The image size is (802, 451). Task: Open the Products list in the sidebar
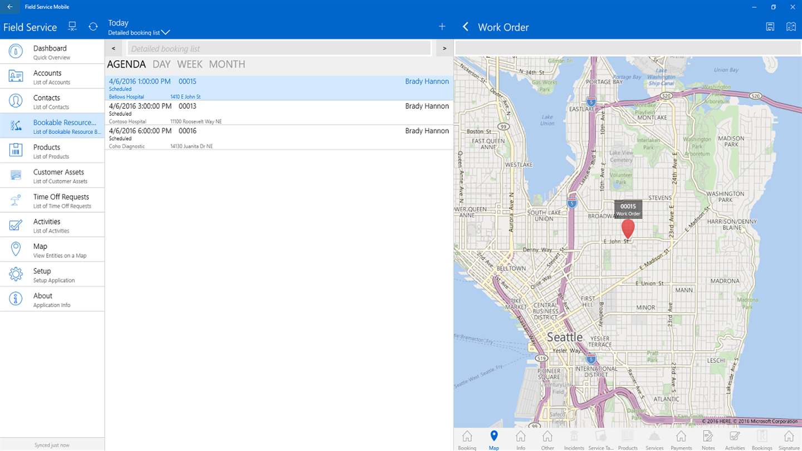pyautogui.click(x=52, y=151)
